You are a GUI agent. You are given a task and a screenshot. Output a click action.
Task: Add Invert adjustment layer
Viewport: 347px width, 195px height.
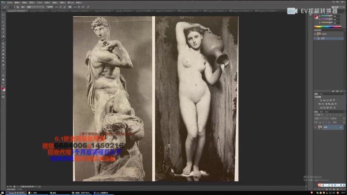click(321, 108)
